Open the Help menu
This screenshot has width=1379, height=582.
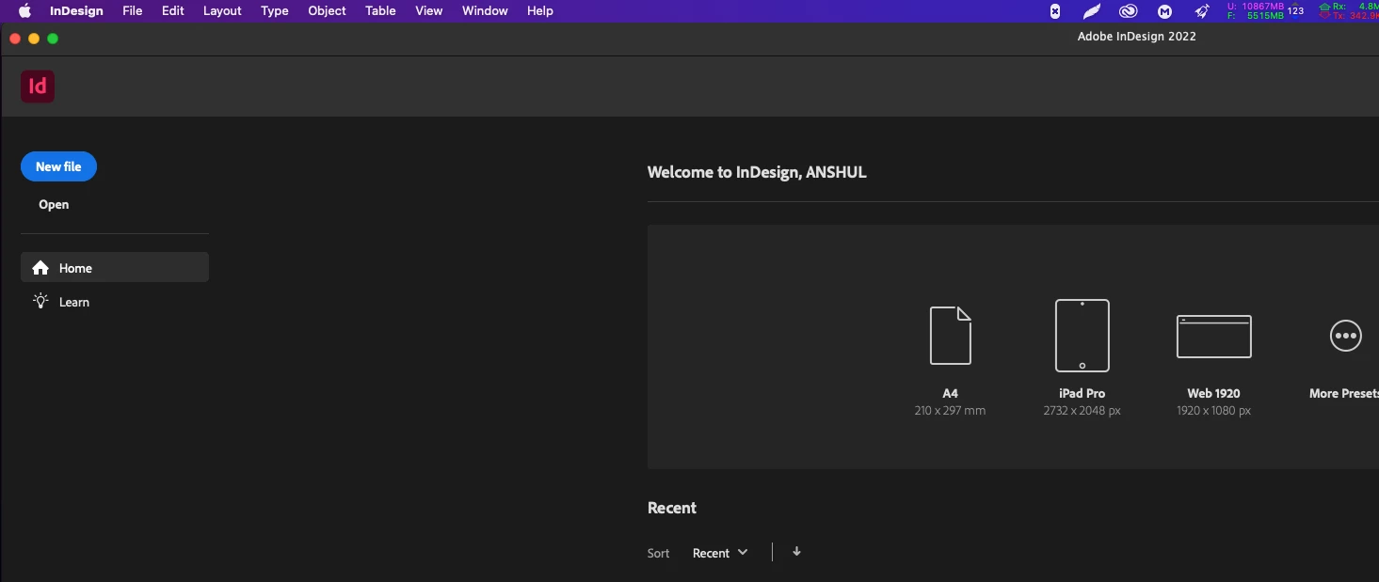click(x=540, y=11)
